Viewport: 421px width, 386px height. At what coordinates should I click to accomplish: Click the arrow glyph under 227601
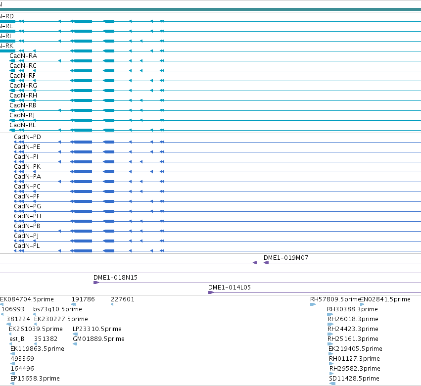click(112, 304)
